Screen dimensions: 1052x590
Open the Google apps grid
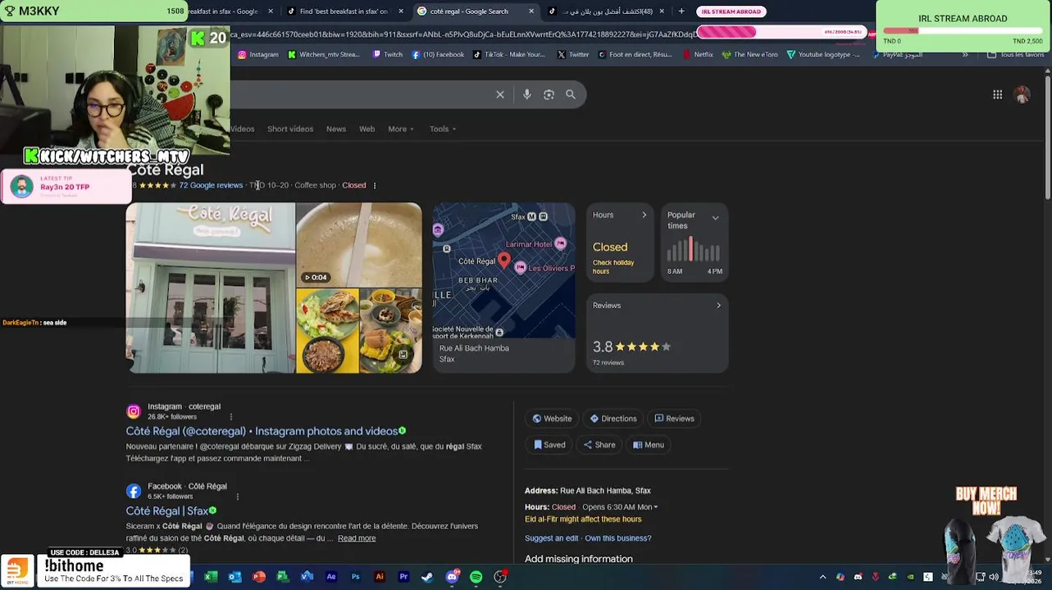(998, 95)
